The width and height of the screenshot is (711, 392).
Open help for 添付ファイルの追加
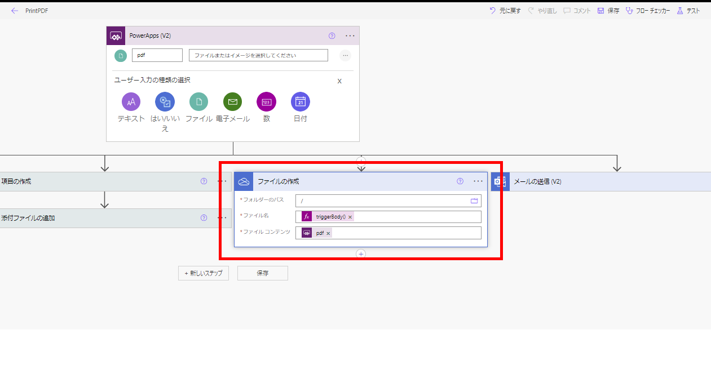point(204,218)
